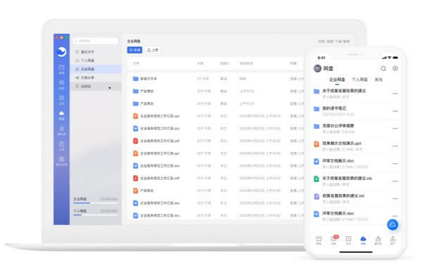The width and height of the screenshot is (422, 270).
Task: Click the search field above 最近文件
Action: pyautogui.click(x=96, y=41)
